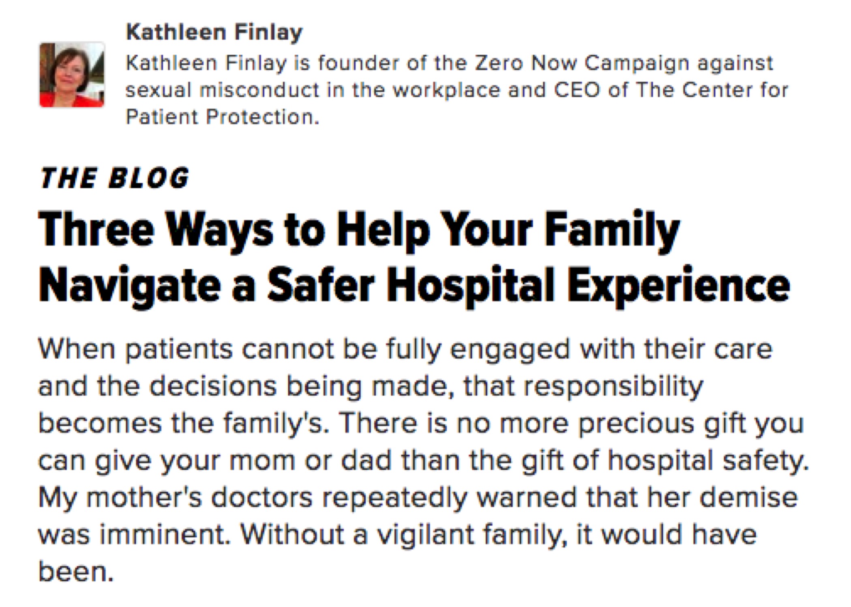
Task: Click Kathleen Finlay's author profile photo
Action: [x=72, y=75]
